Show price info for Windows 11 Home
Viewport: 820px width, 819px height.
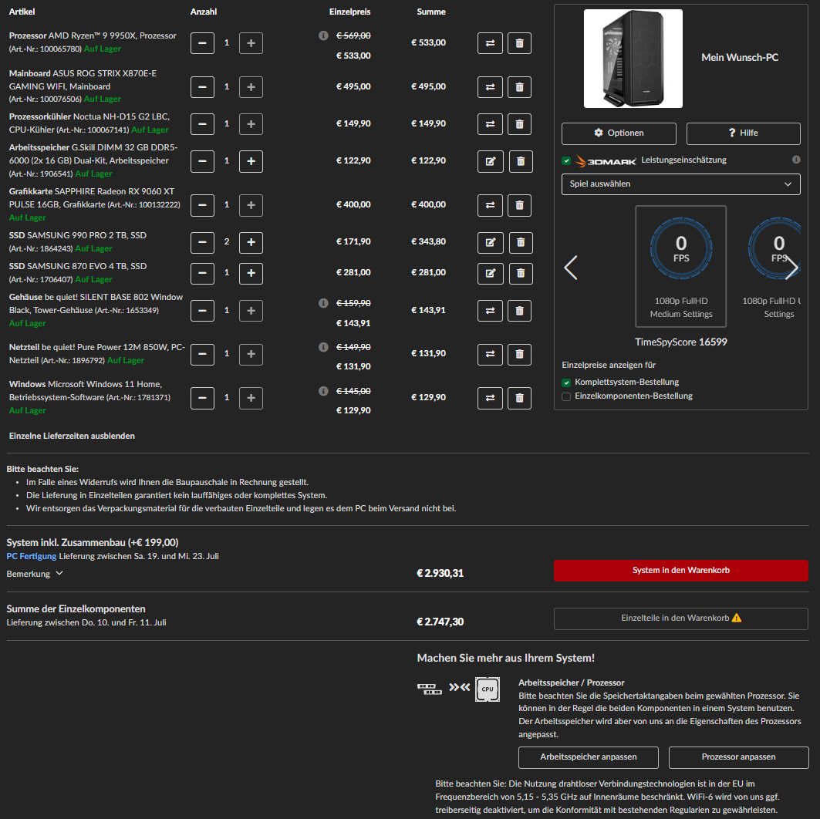[323, 391]
